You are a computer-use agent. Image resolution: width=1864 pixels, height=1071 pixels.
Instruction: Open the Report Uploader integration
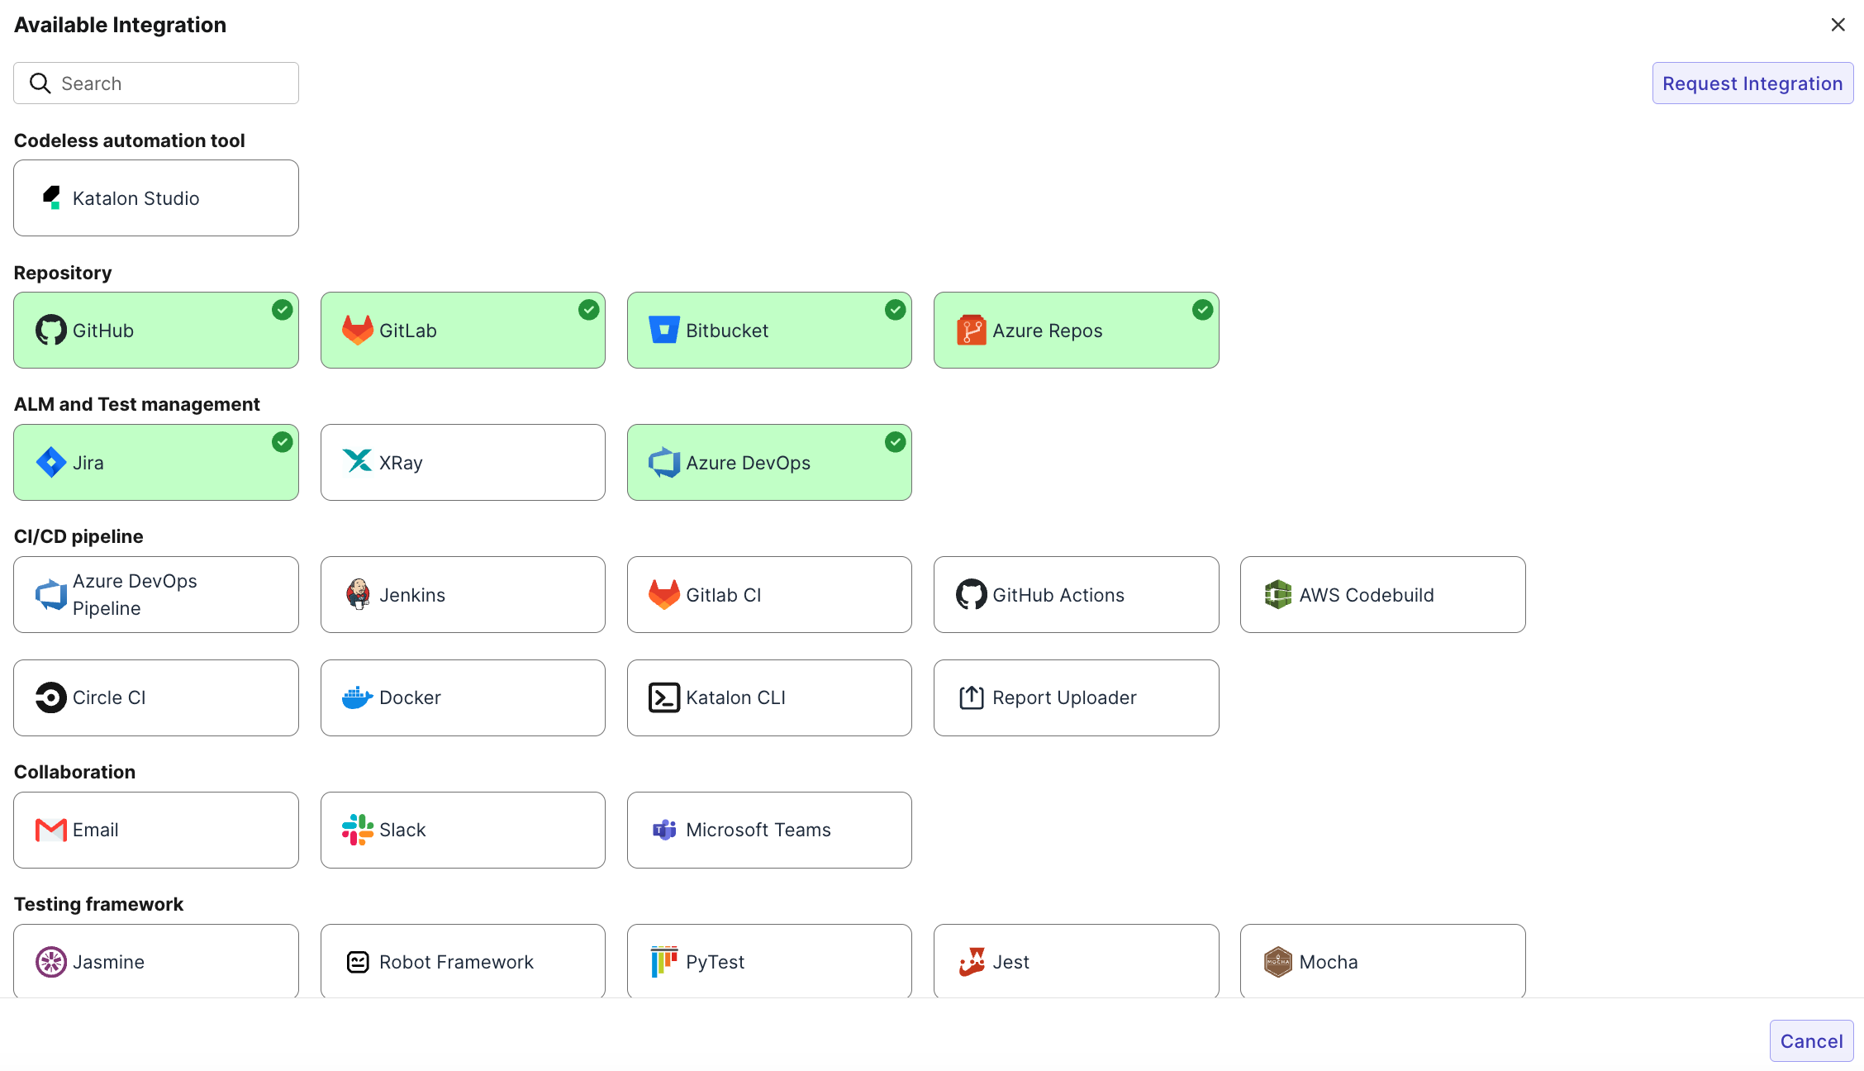click(x=1076, y=697)
